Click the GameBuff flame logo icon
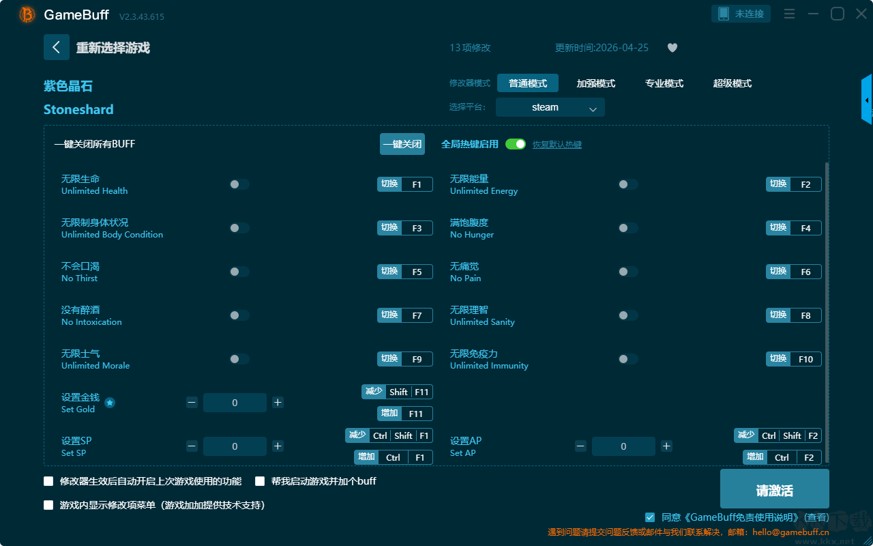The width and height of the screenshot is (873, 546). click(x=27, y=14)
